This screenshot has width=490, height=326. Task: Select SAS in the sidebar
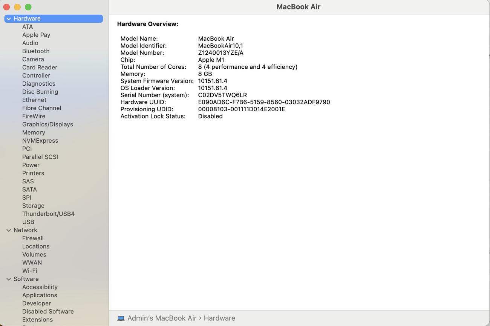pos(28,181)
